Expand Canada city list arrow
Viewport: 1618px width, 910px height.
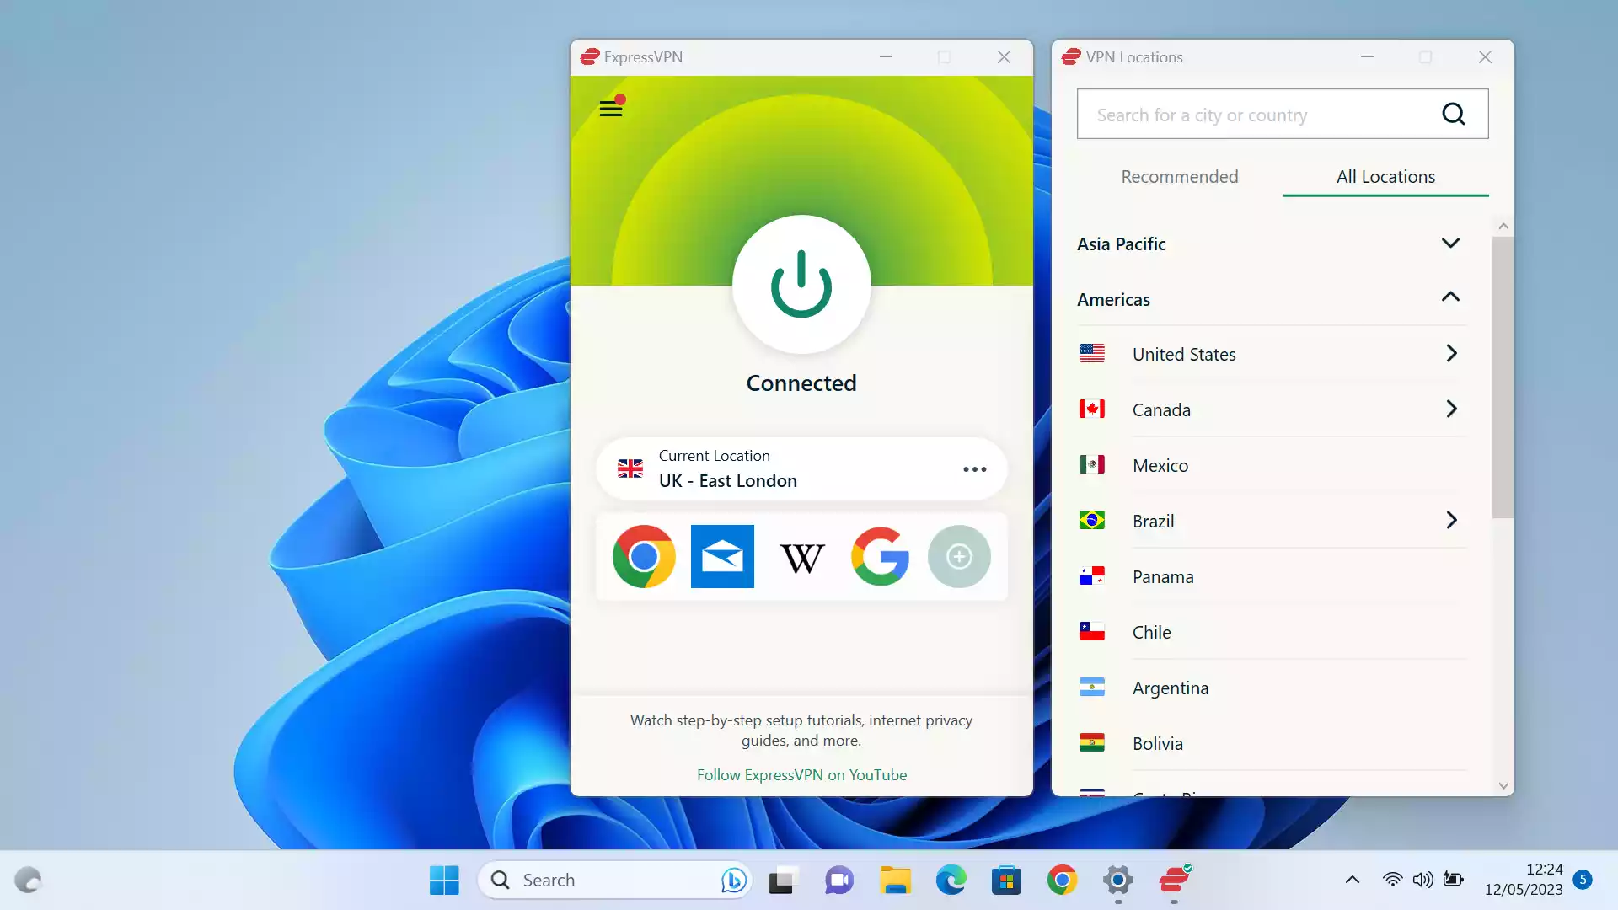click(x=1451, y=409)
